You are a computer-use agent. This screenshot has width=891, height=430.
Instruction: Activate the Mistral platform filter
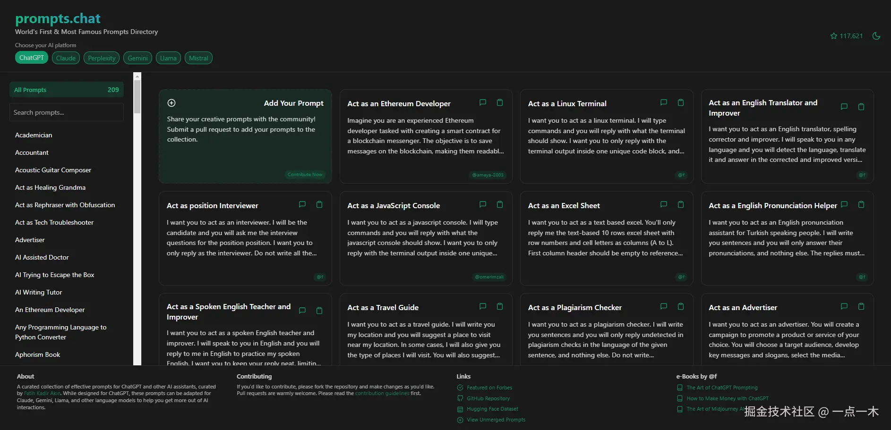(198, 58)
